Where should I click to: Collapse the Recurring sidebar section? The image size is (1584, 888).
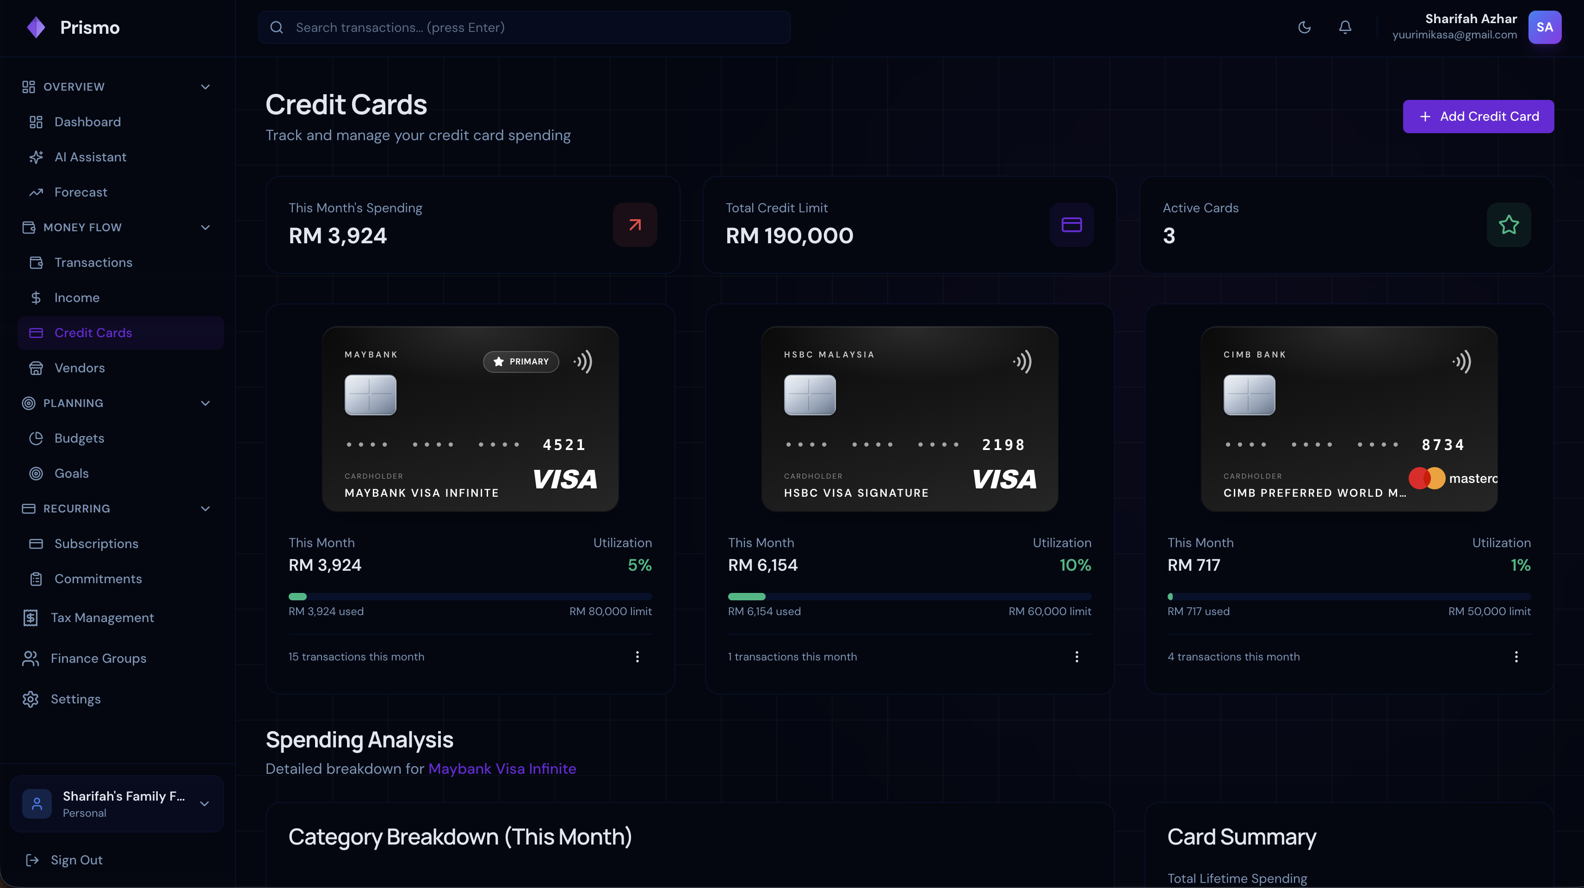(205, 509)
